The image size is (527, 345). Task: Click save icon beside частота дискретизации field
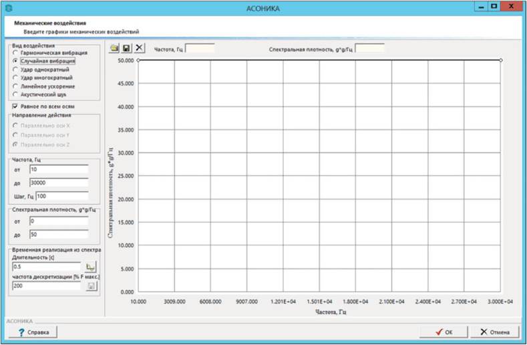click(92, 285)
